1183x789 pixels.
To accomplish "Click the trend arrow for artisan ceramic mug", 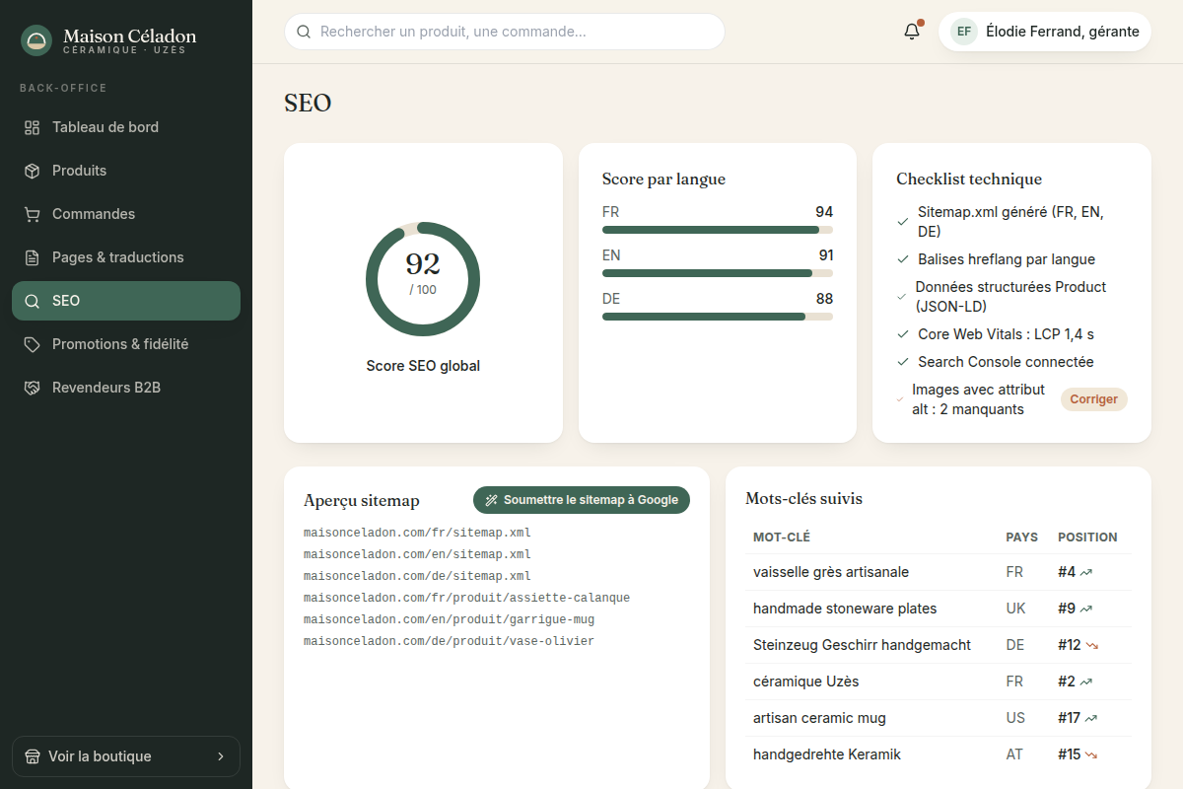I will [x=1091, y=718].
